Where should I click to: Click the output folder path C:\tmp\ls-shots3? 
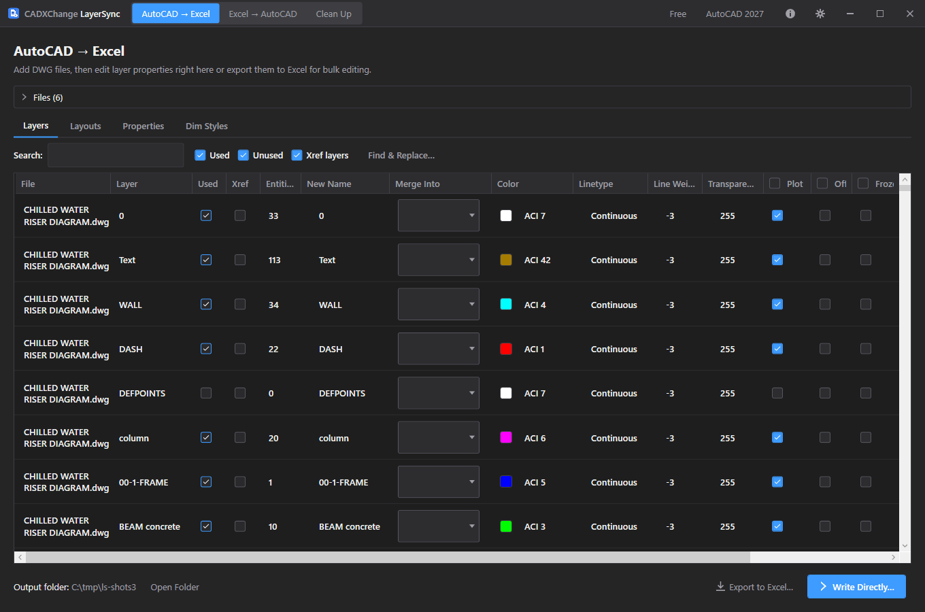(103, 587)
